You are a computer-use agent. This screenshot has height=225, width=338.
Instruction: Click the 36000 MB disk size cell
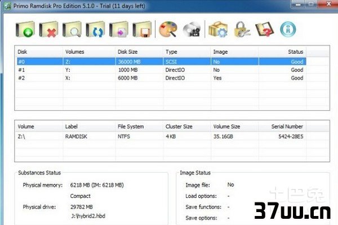pos(129,62)
